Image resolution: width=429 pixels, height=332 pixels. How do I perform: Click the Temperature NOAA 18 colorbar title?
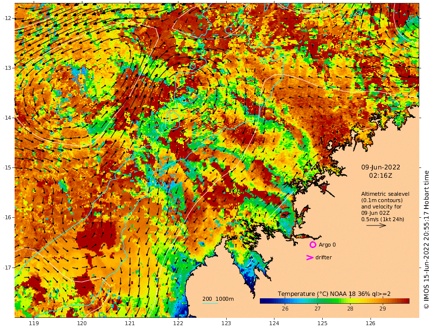[334, 294]
